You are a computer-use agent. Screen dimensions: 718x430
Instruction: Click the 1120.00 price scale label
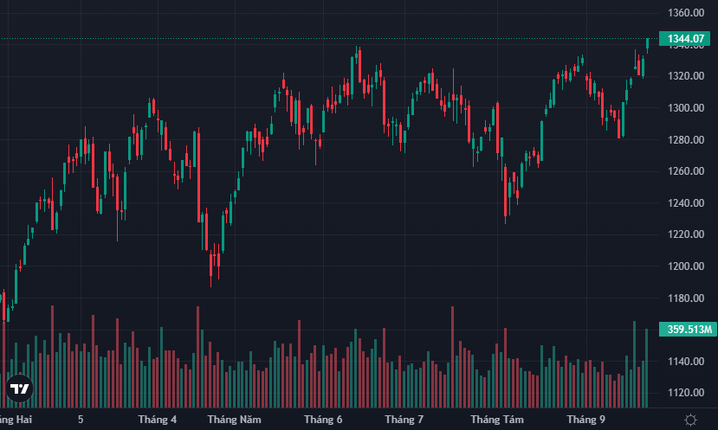(x=685, y=393)
